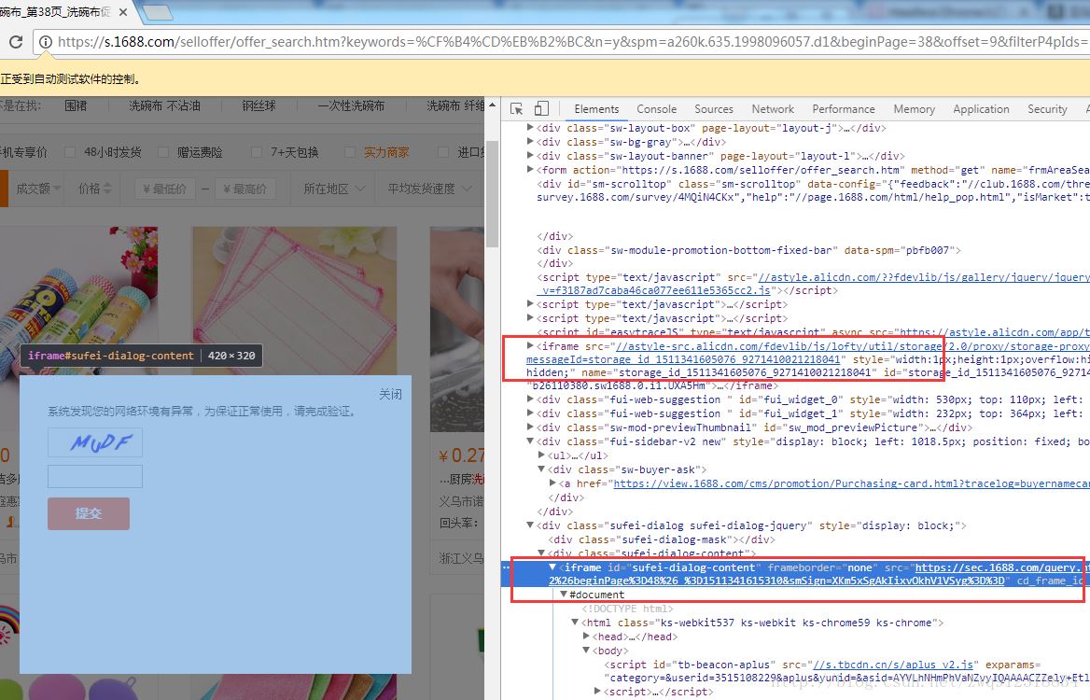This screenshot has height=700, width=1090.
Task: Open the sec.1688.com iframe src link
Action: [999, 567]
